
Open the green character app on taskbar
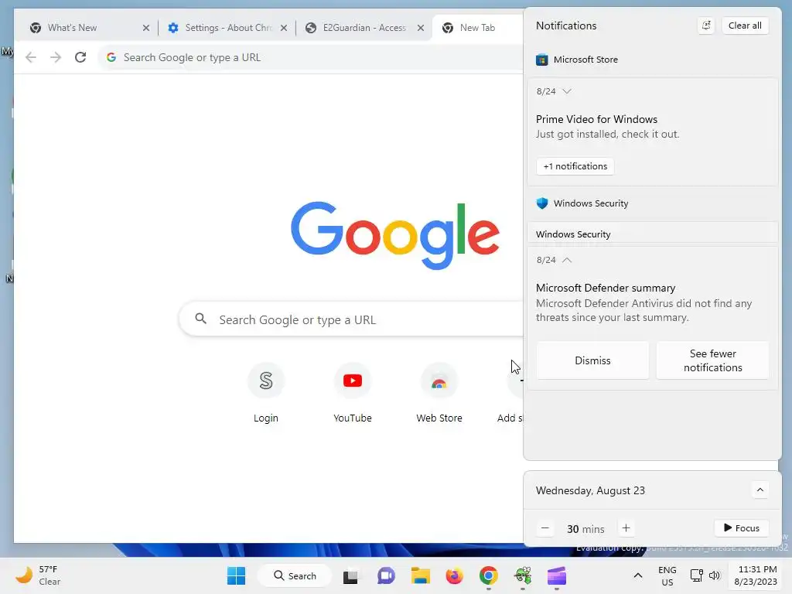point(523,575)
